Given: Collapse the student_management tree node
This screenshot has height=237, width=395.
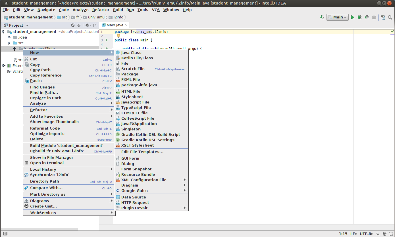Looking at the screenshot, I should (3, 32).
